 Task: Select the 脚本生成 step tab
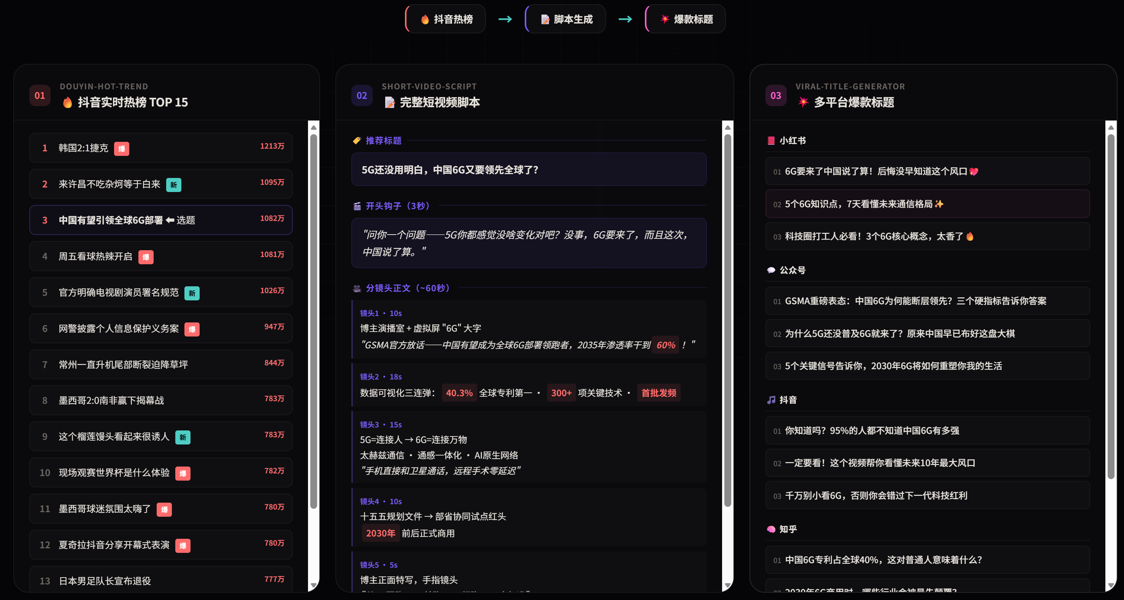[565, 19]
